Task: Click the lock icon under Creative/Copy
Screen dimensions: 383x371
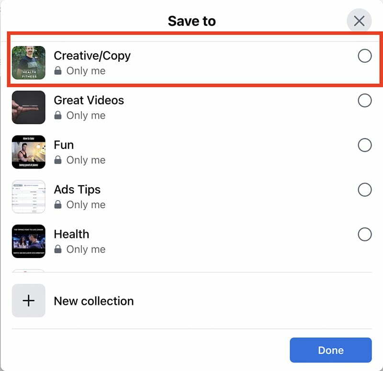Action: click(x=58, y=70)
